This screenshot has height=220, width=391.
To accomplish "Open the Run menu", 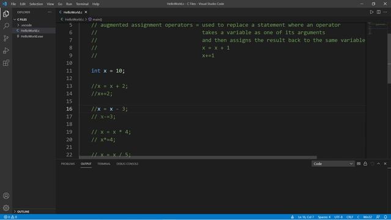I will pos(69,4).
